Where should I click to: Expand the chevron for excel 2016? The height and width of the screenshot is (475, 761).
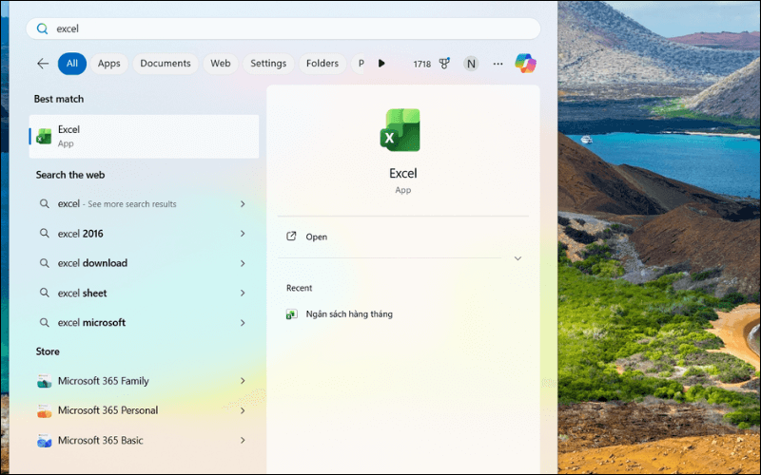pyautogui.click(x=243, y=234)
